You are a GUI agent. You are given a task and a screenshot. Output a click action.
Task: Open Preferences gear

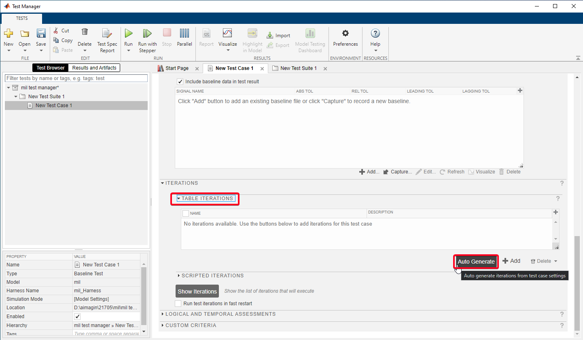[346, 33]
